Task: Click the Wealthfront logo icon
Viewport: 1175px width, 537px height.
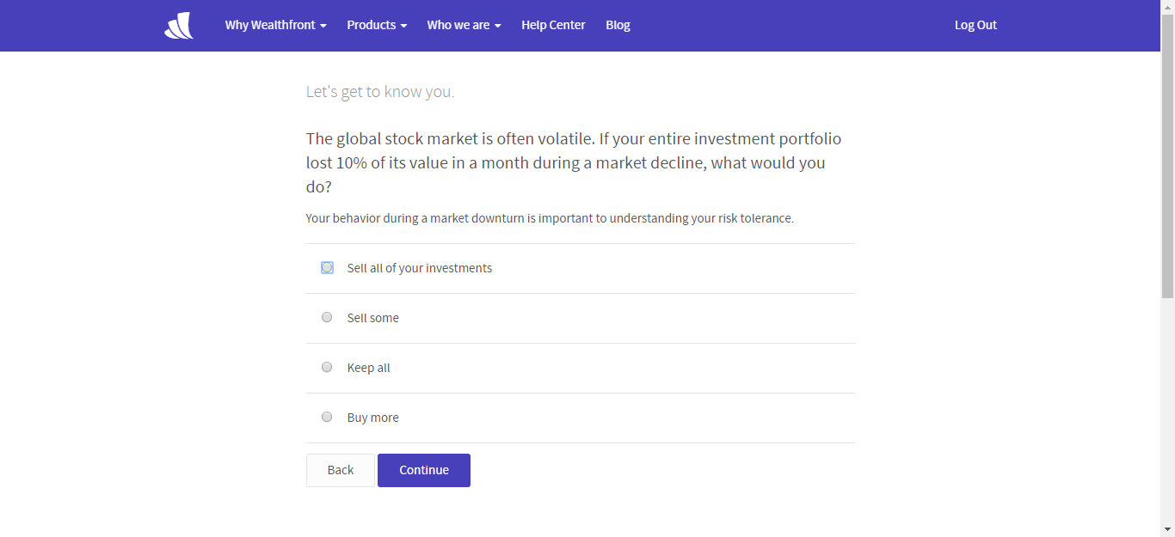Action: click(179, 26)
